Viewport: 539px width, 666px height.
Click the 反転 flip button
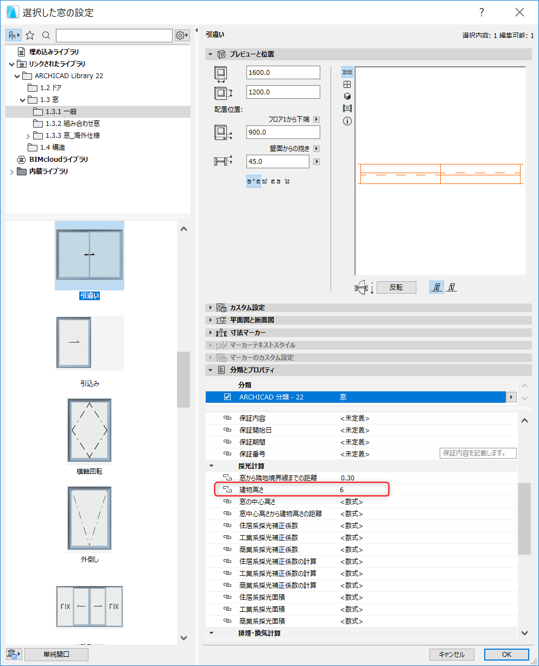pos(396,288)
